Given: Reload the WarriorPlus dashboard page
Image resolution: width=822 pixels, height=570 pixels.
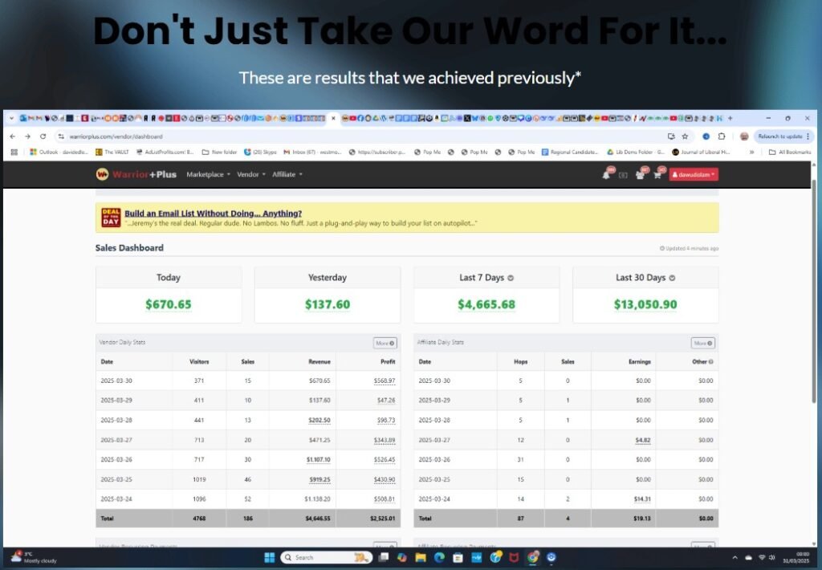Looking at the screenshot, I should pos(43,136).
